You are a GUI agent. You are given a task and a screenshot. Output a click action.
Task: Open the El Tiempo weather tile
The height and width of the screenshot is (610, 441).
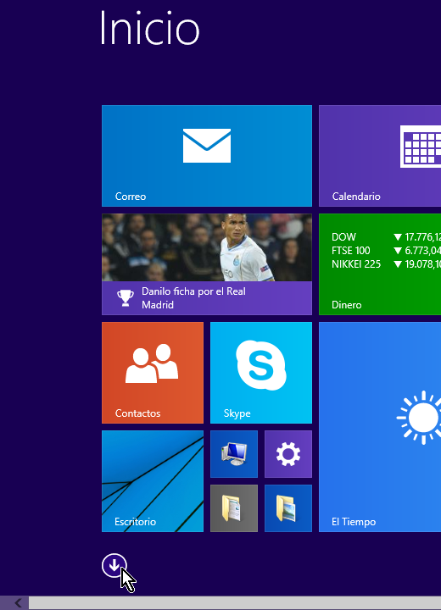coord(380,427)
